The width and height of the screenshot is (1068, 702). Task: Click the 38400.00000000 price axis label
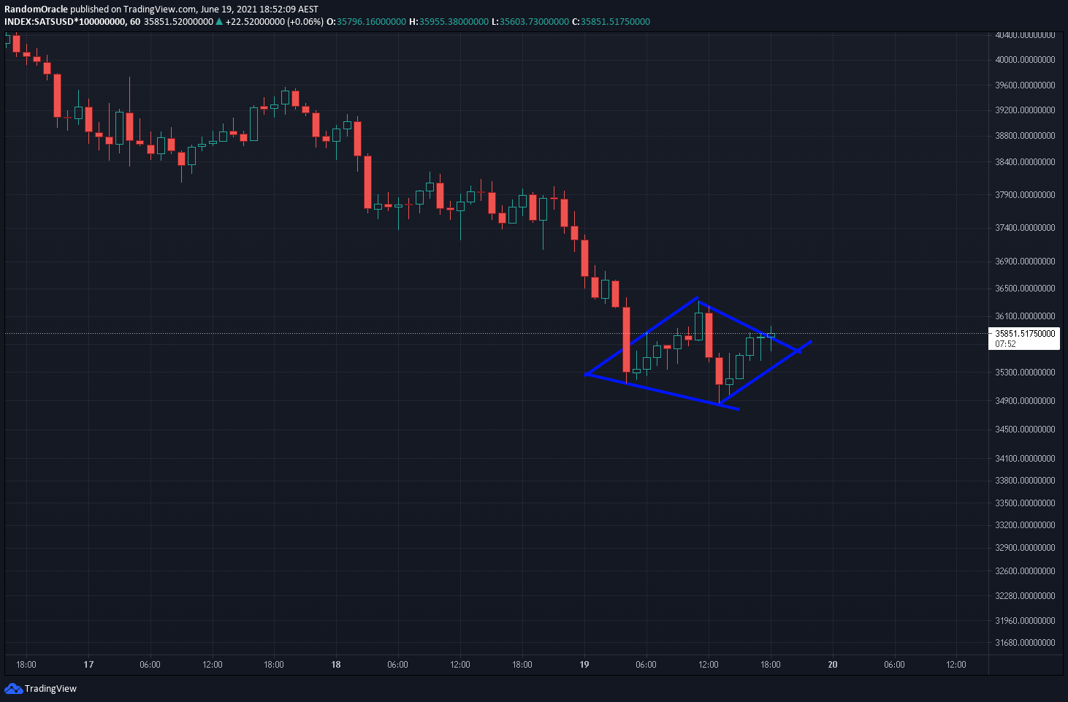[1025, 162]
